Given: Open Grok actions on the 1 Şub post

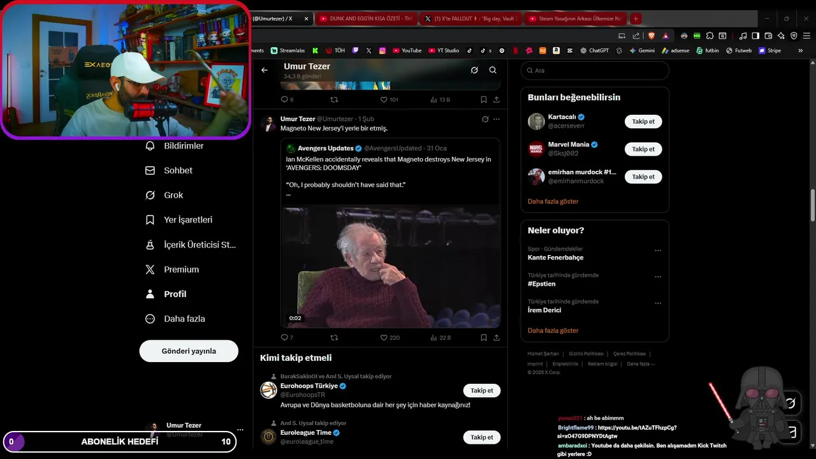Looking at the screenshot, I should (x=485, y=119).
